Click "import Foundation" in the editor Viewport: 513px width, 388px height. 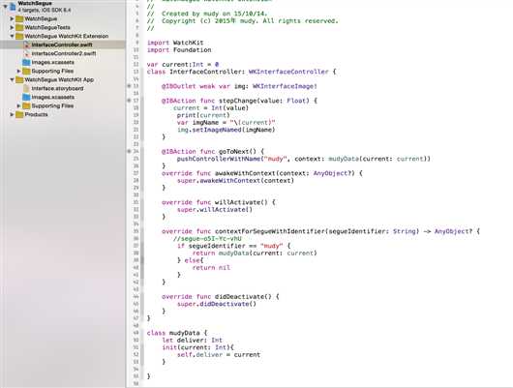179,50
